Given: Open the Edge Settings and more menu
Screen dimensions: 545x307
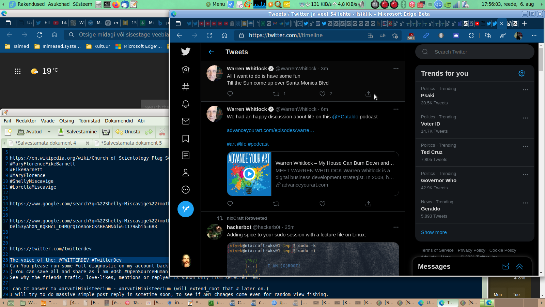Looking at the screenshot, I should point(534,35).
